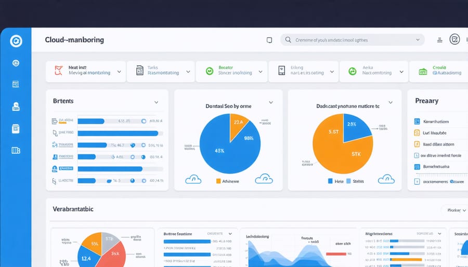Click the orange icon beside Lud lihoubée
This screenshot has height=267, width=468.
point(417,133)
